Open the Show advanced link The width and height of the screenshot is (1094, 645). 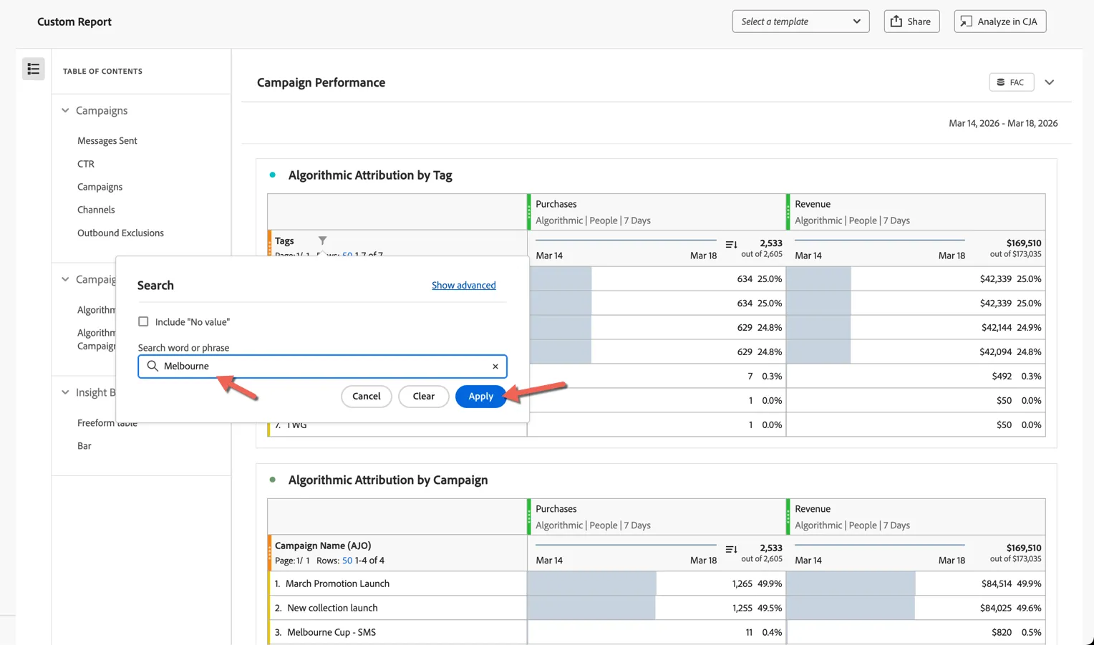[463, 285]
